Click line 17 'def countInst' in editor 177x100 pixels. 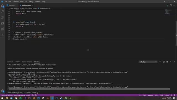pos(24,22)
